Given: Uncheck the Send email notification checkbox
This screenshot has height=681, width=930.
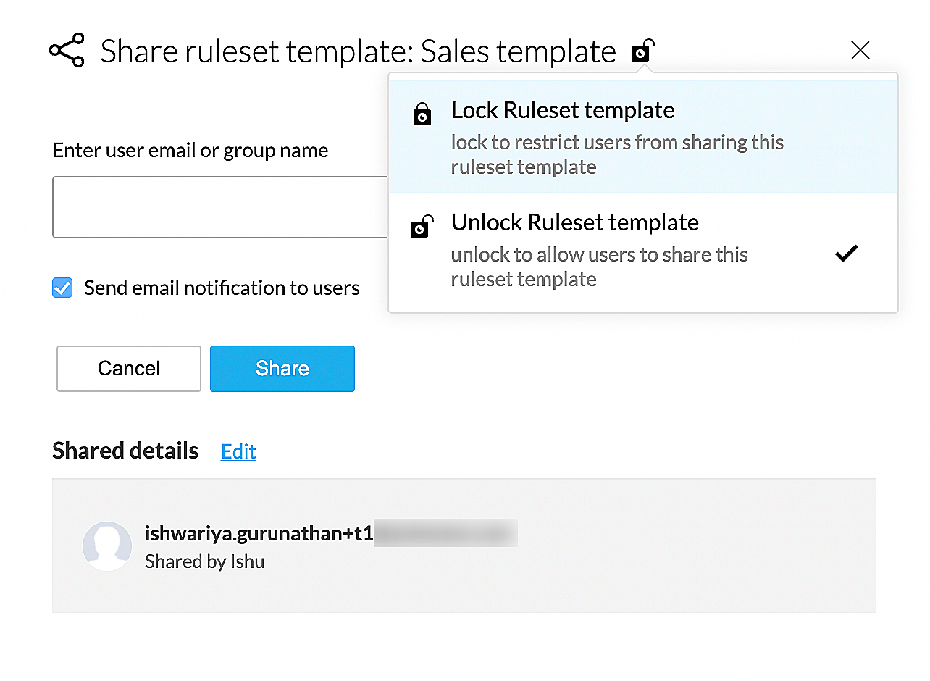Looking at the screenshot, I should 62,288.
